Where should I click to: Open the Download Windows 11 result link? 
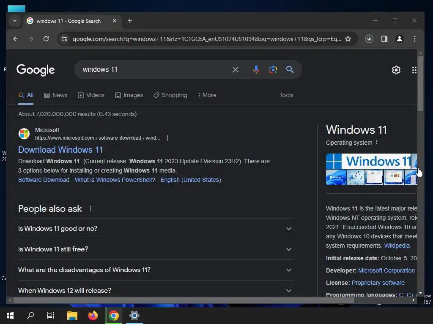point(60,150)
